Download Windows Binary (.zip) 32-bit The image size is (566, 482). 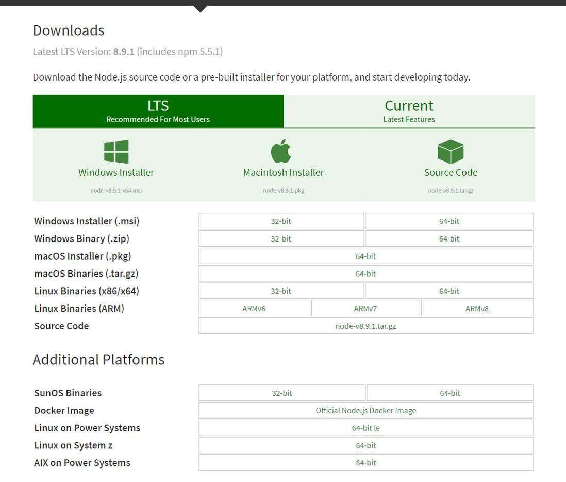point(281,239)
